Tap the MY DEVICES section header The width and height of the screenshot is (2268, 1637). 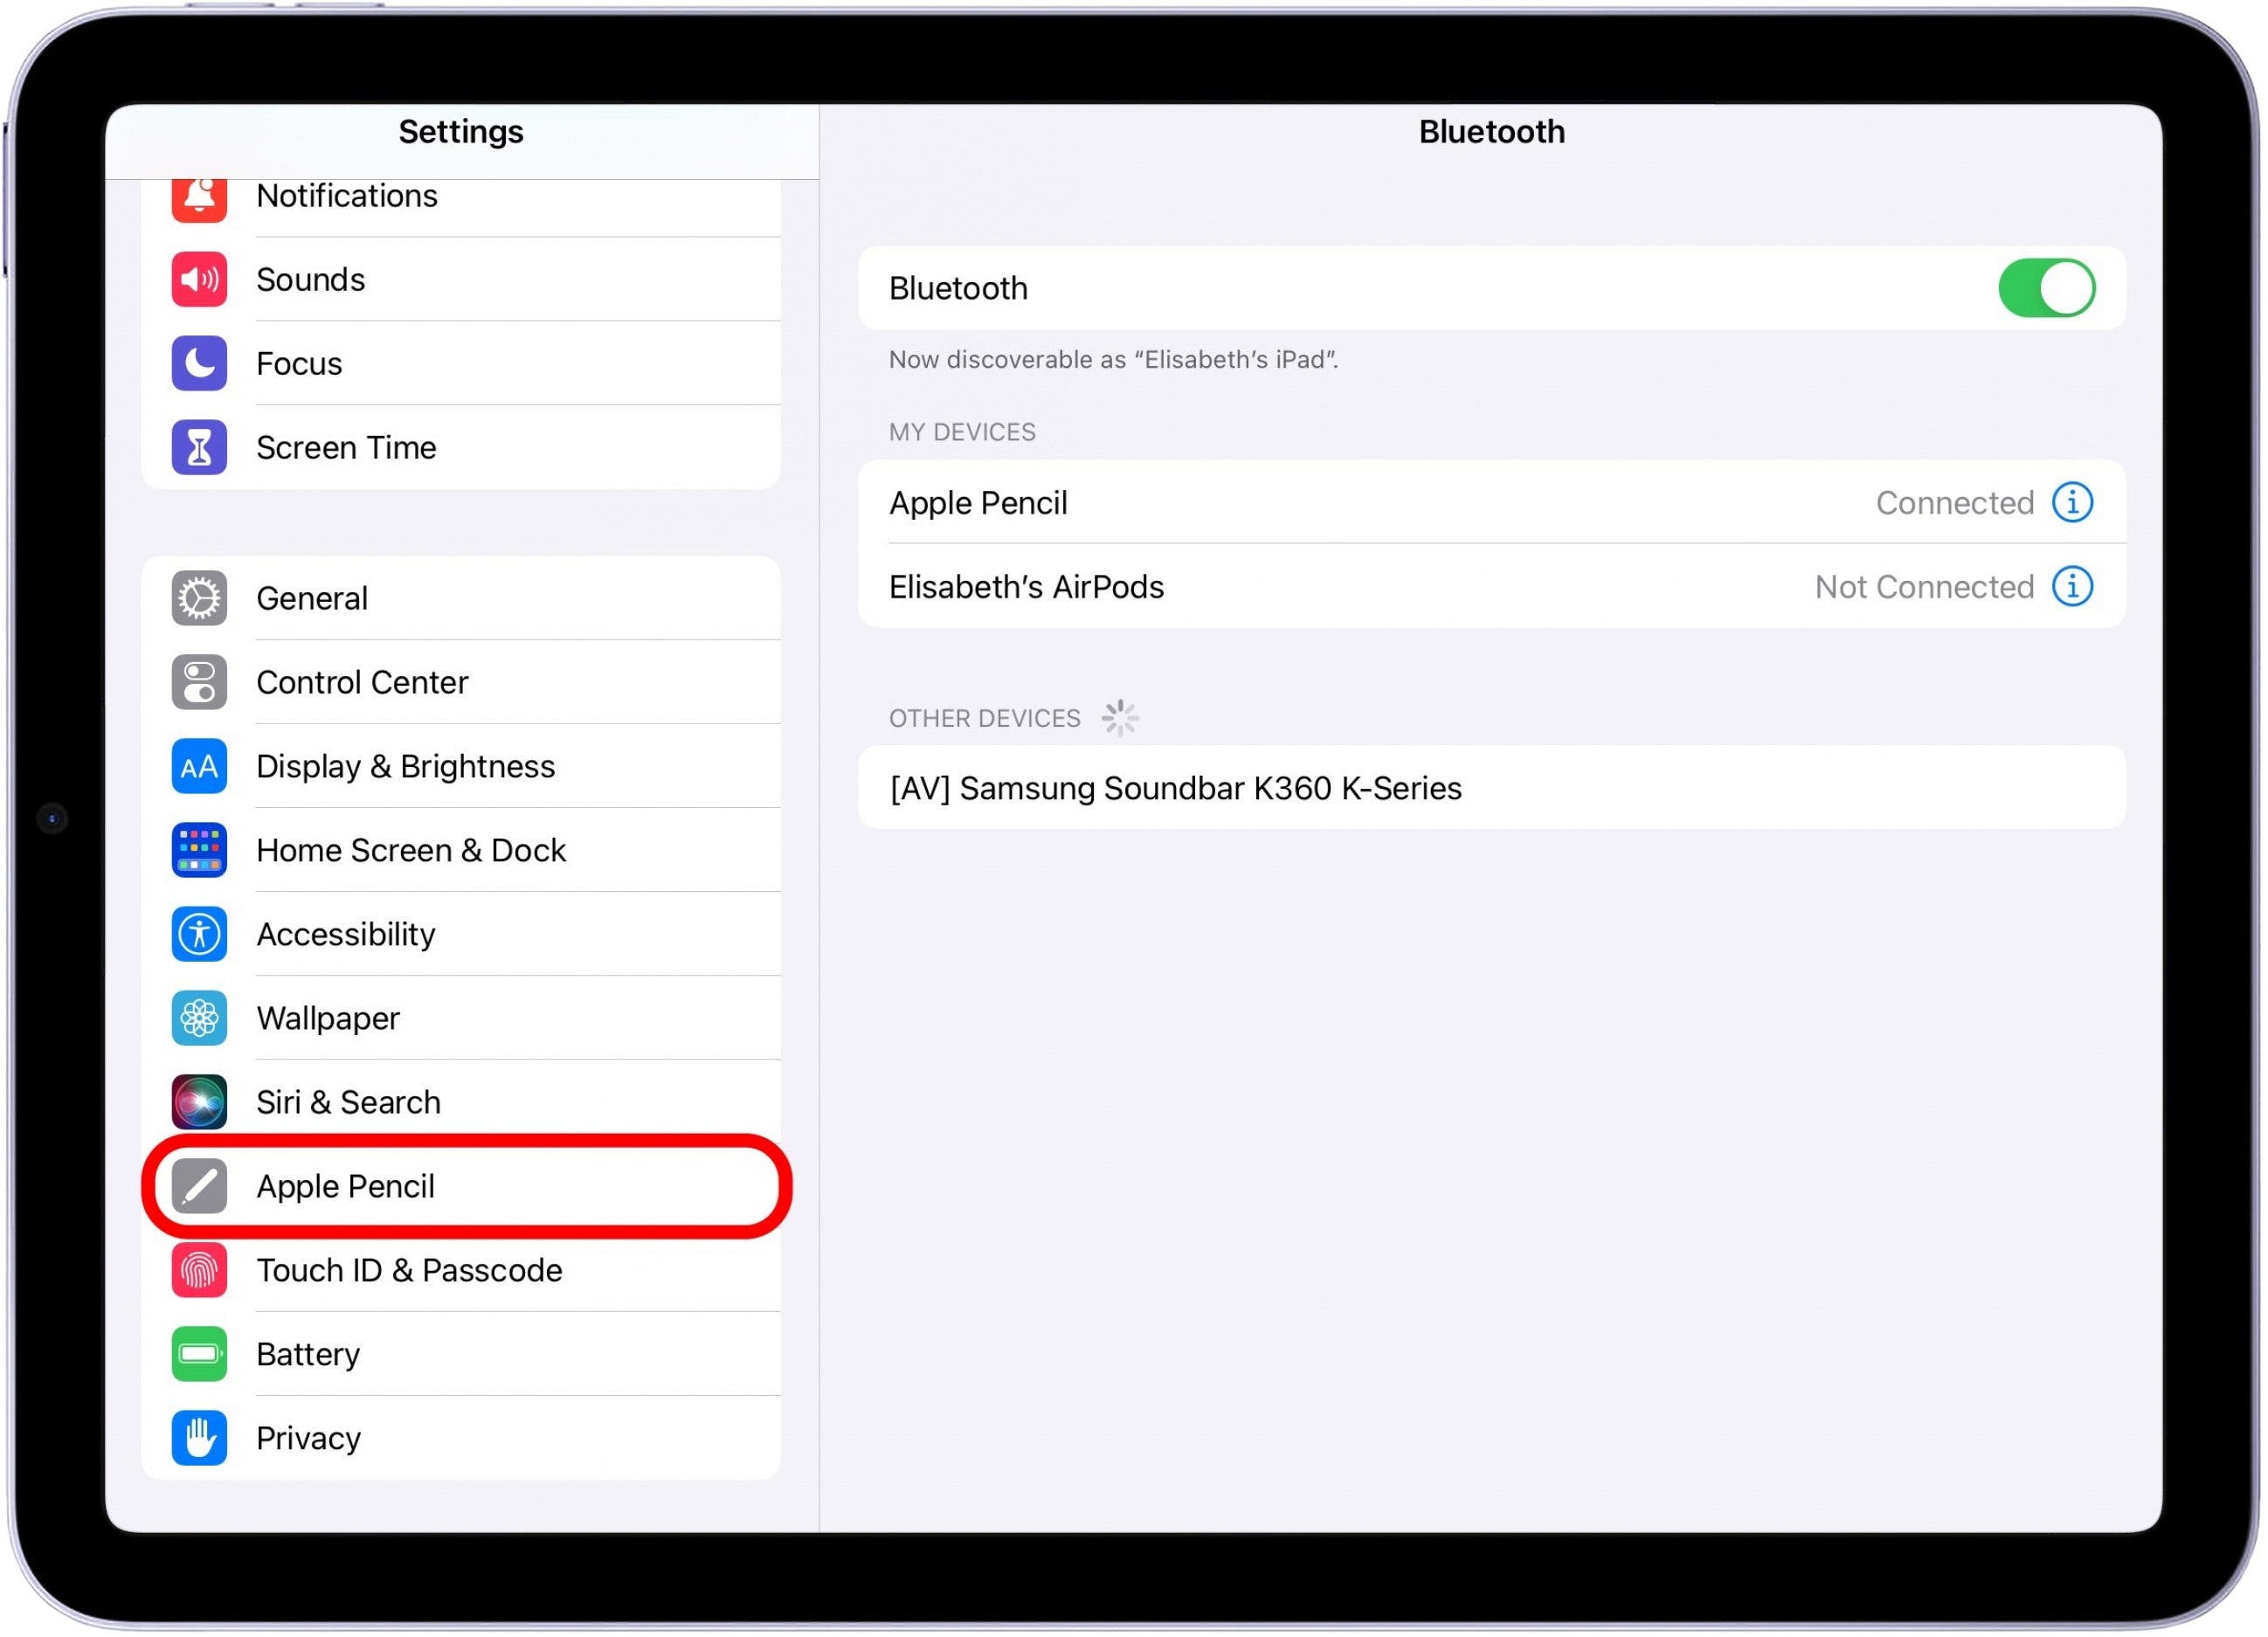(962, 432)
